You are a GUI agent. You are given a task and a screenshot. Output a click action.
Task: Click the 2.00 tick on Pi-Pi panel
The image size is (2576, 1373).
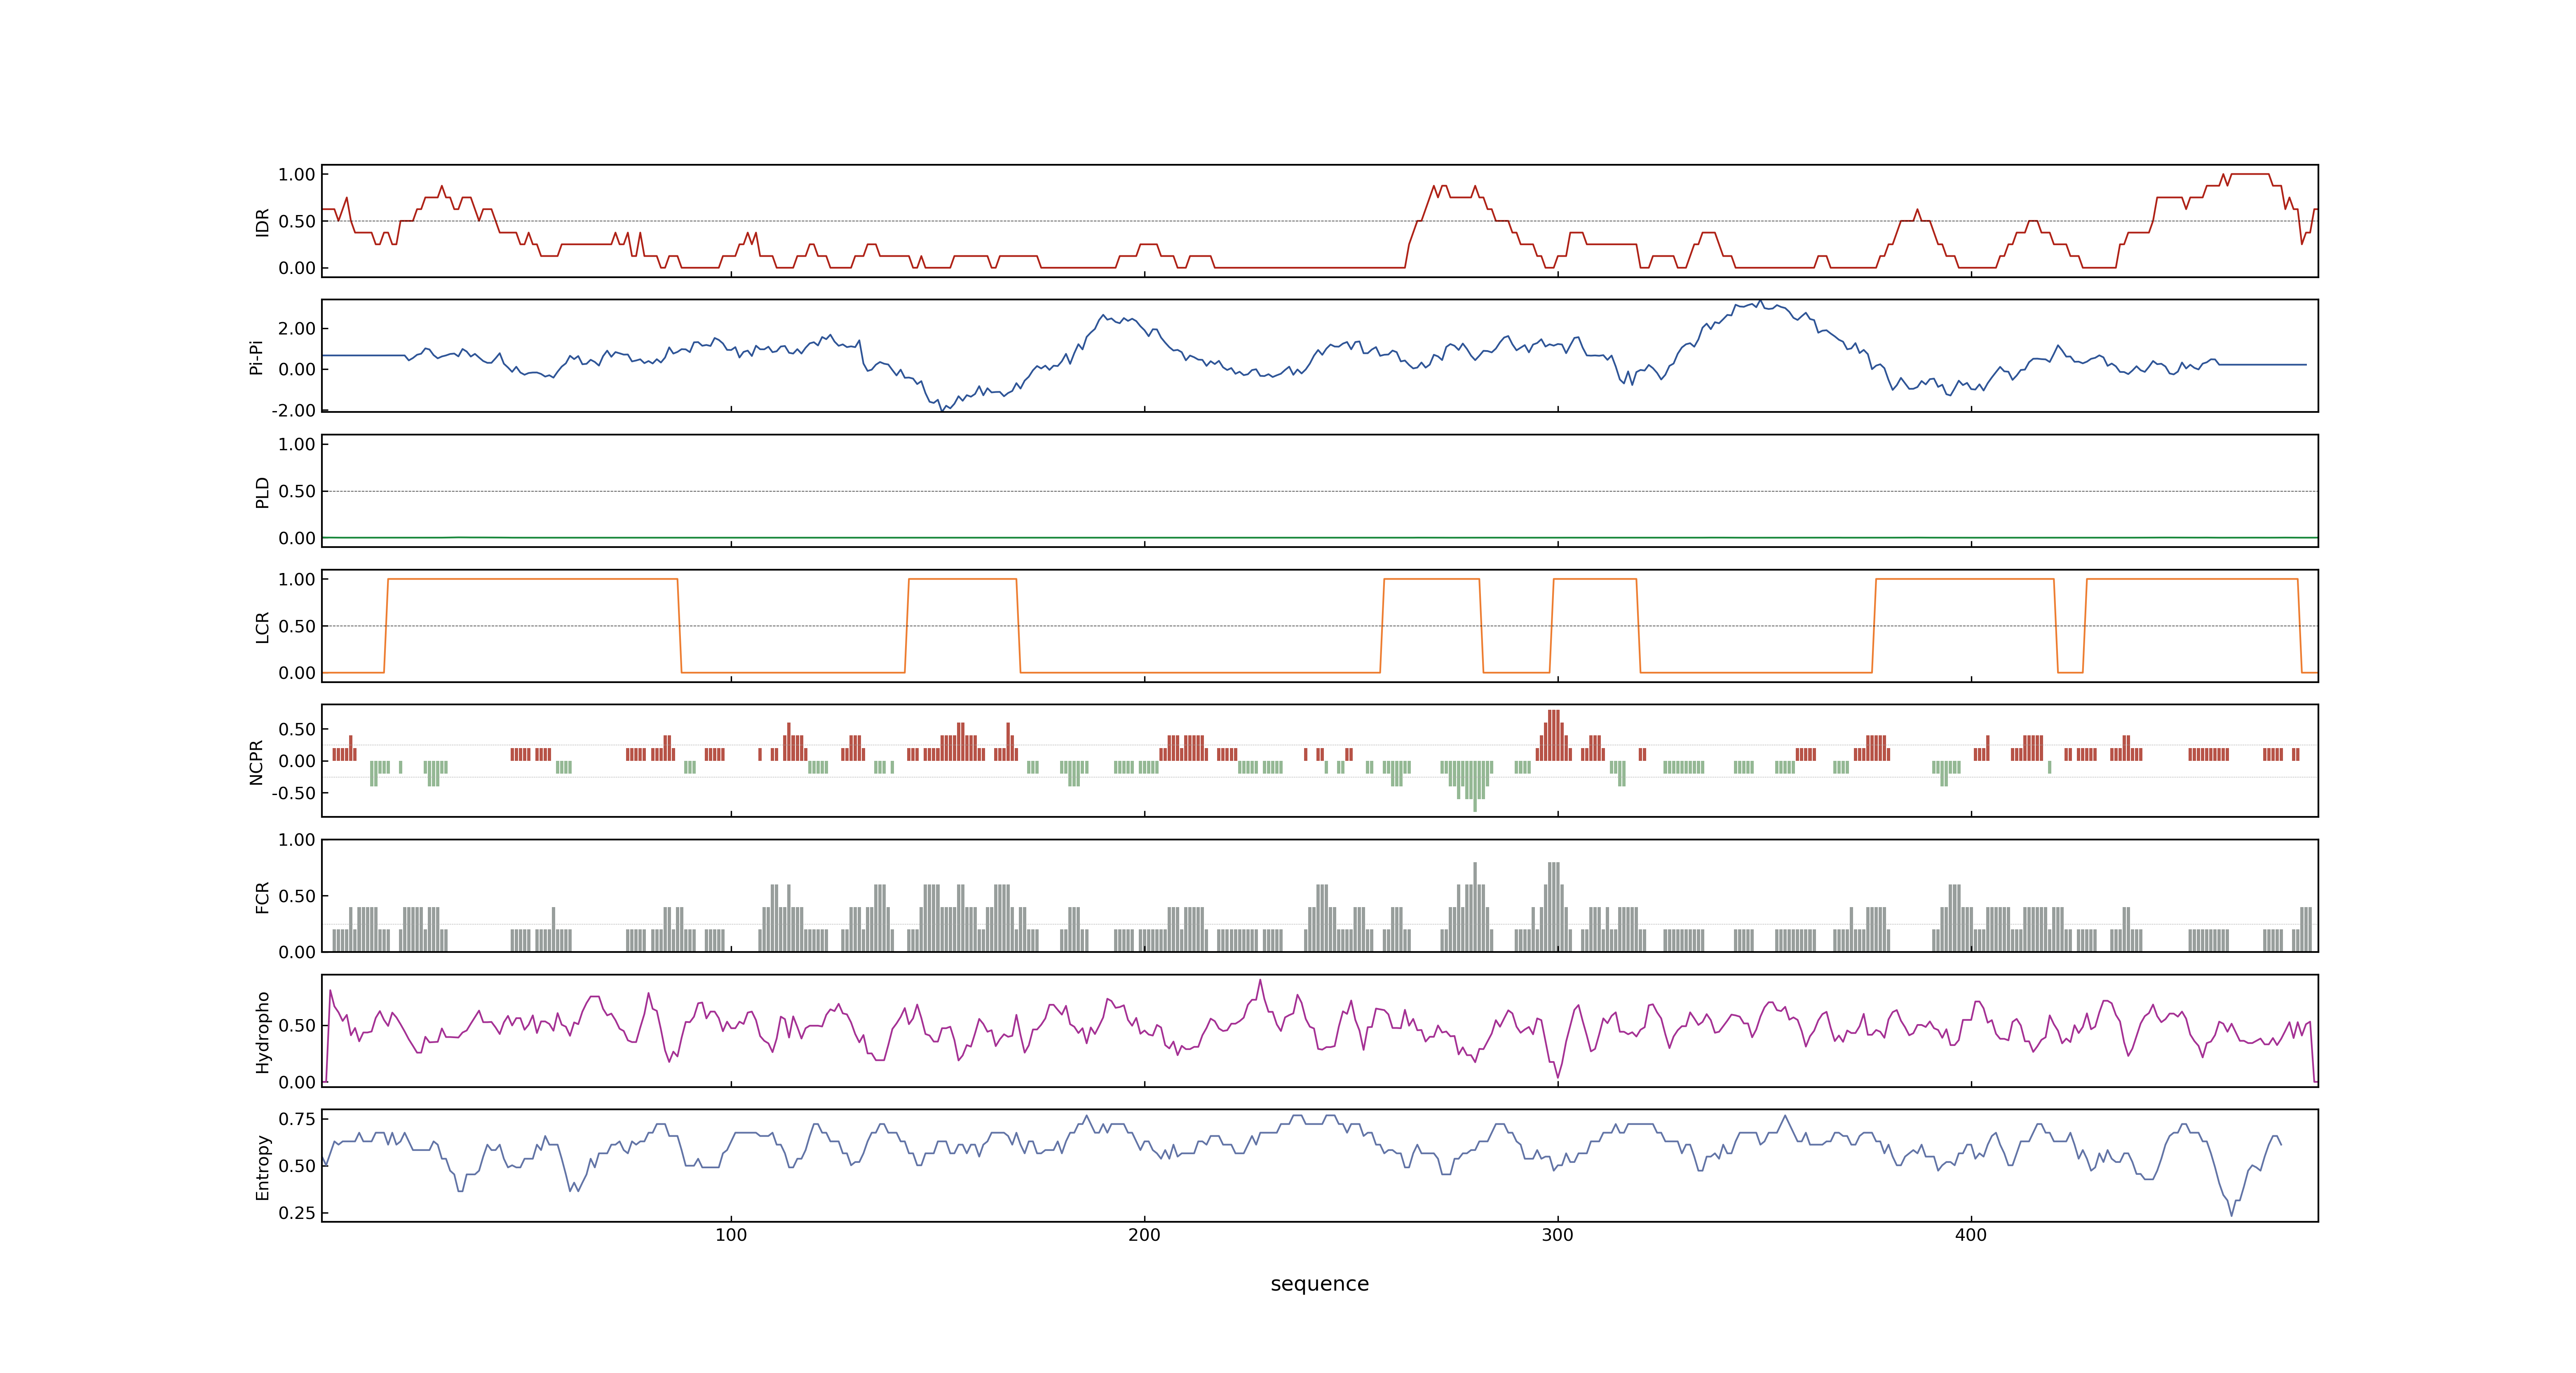click(x=297, y=329)
